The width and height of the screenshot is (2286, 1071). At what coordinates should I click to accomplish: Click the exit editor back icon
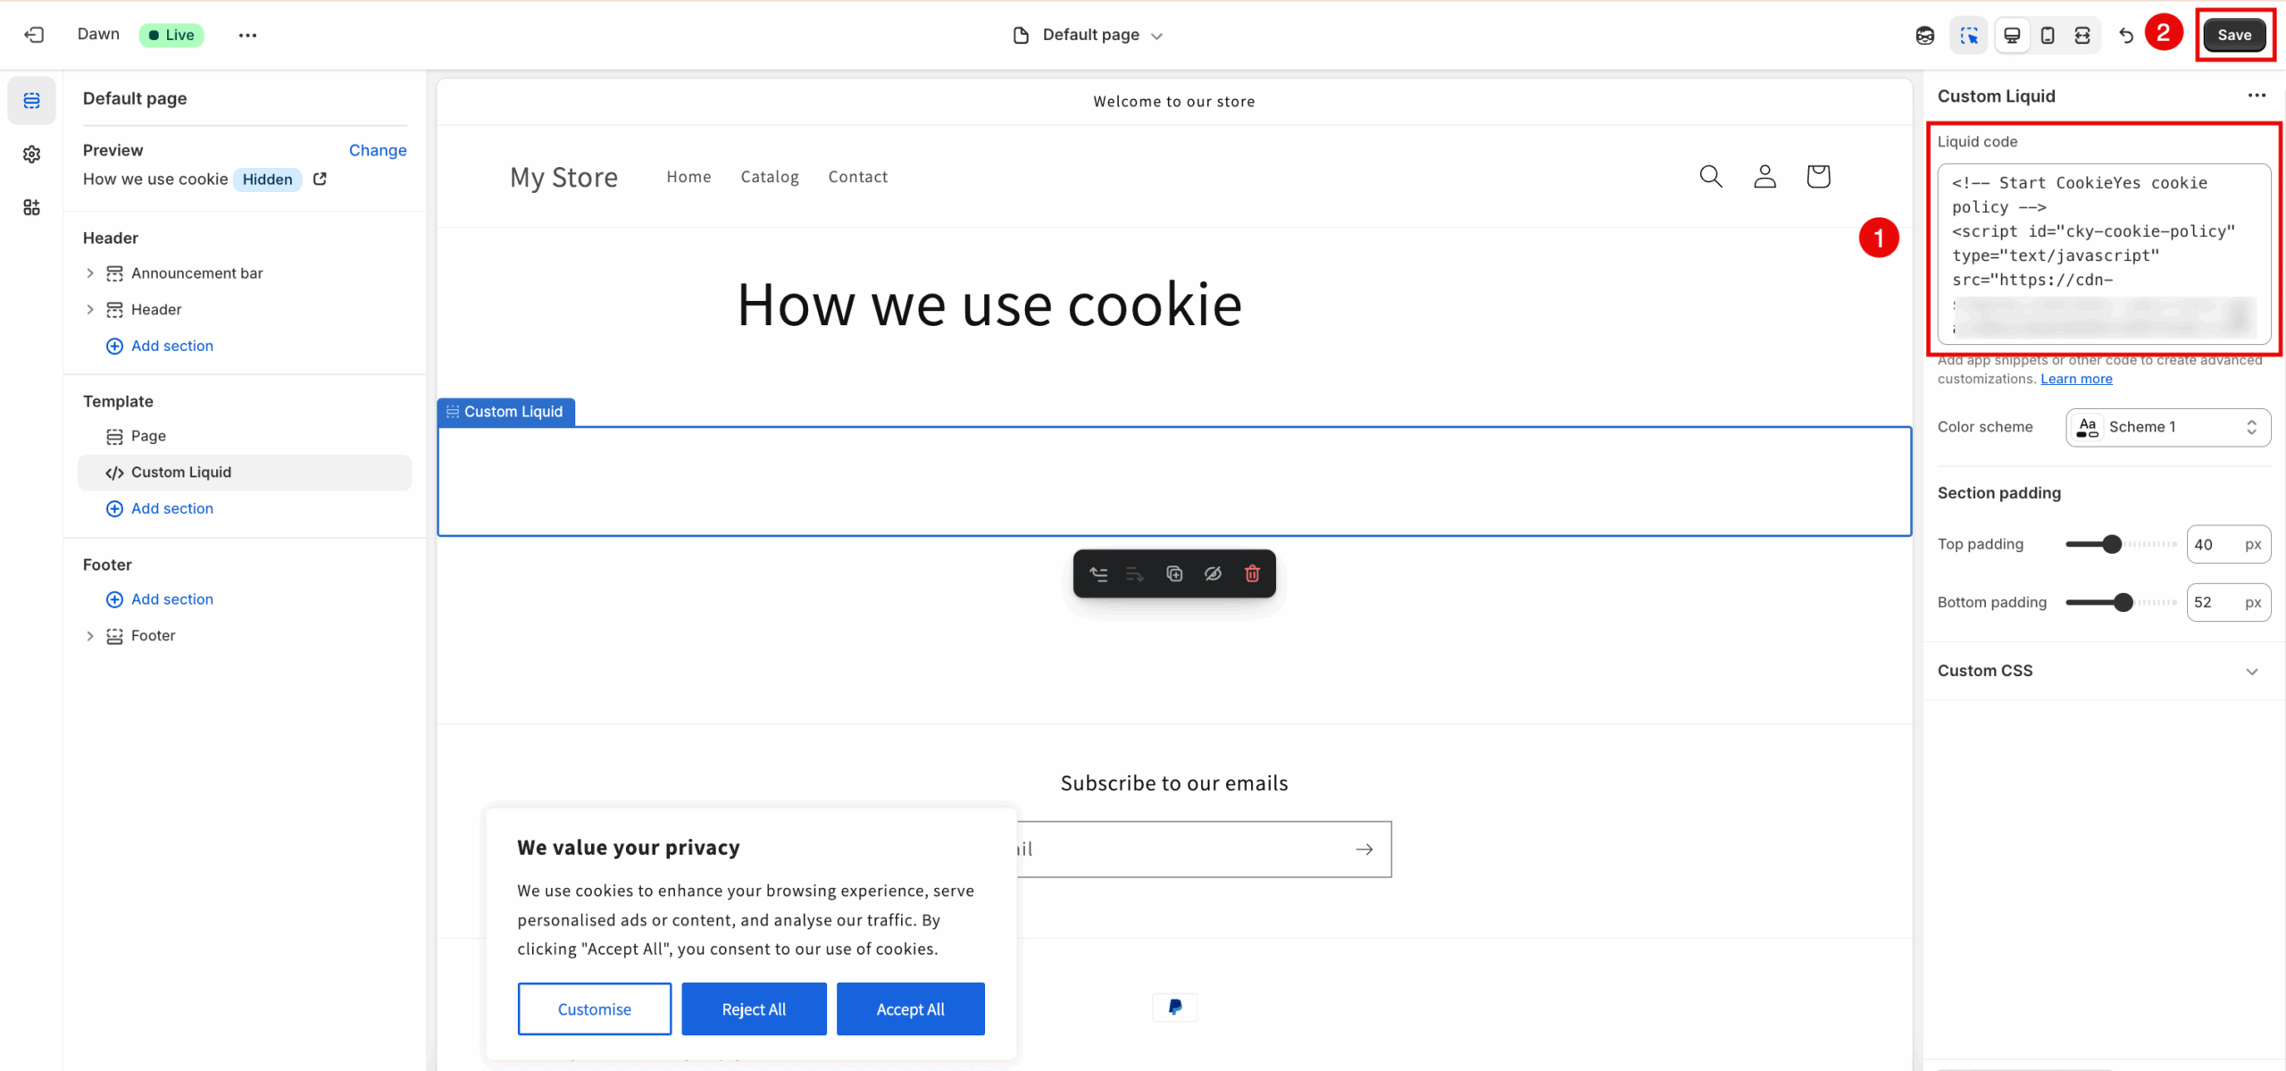[34, 35]
